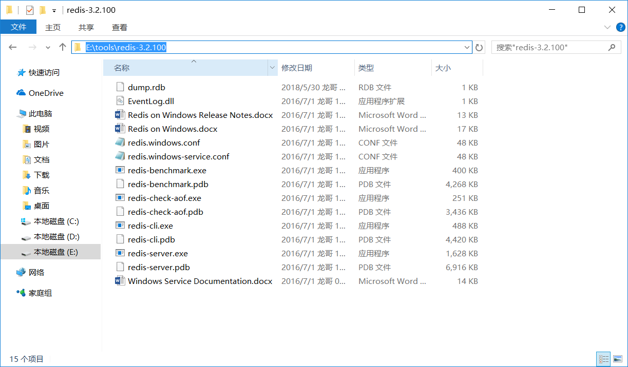Sort by the 名称 column header

click(x=185, y=68)
